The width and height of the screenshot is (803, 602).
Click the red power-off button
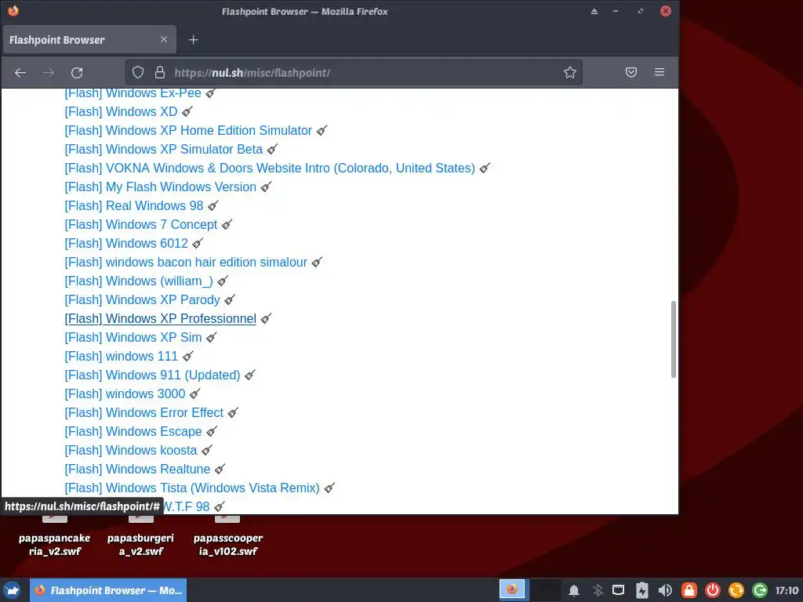[x=712, y=590]
